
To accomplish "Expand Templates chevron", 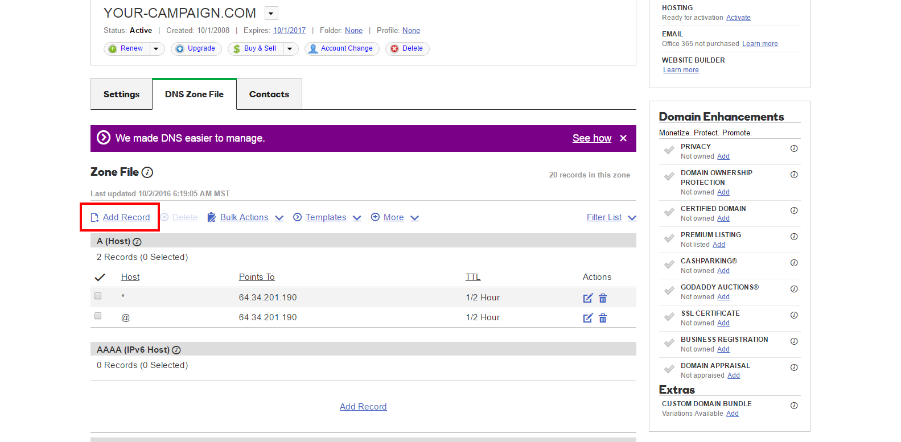I will click(357, 218).
